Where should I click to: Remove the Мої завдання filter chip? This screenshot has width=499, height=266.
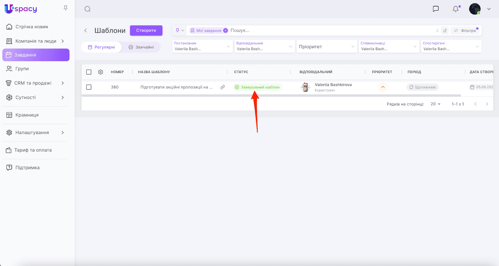tap(225, 31)
